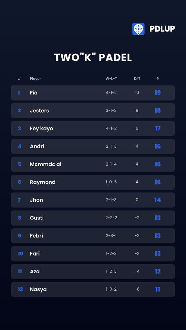This screenshot has height=330, width=186.
Task: Click Fio's 19 points score
Action: click(x=158, y=92)
